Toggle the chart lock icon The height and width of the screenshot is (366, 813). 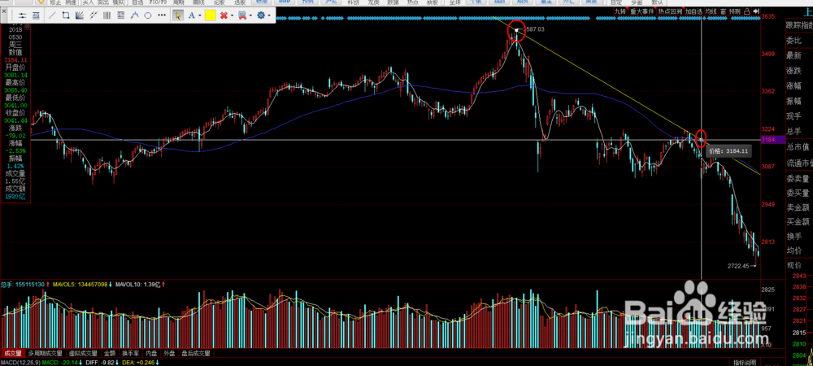pos(747,11)
